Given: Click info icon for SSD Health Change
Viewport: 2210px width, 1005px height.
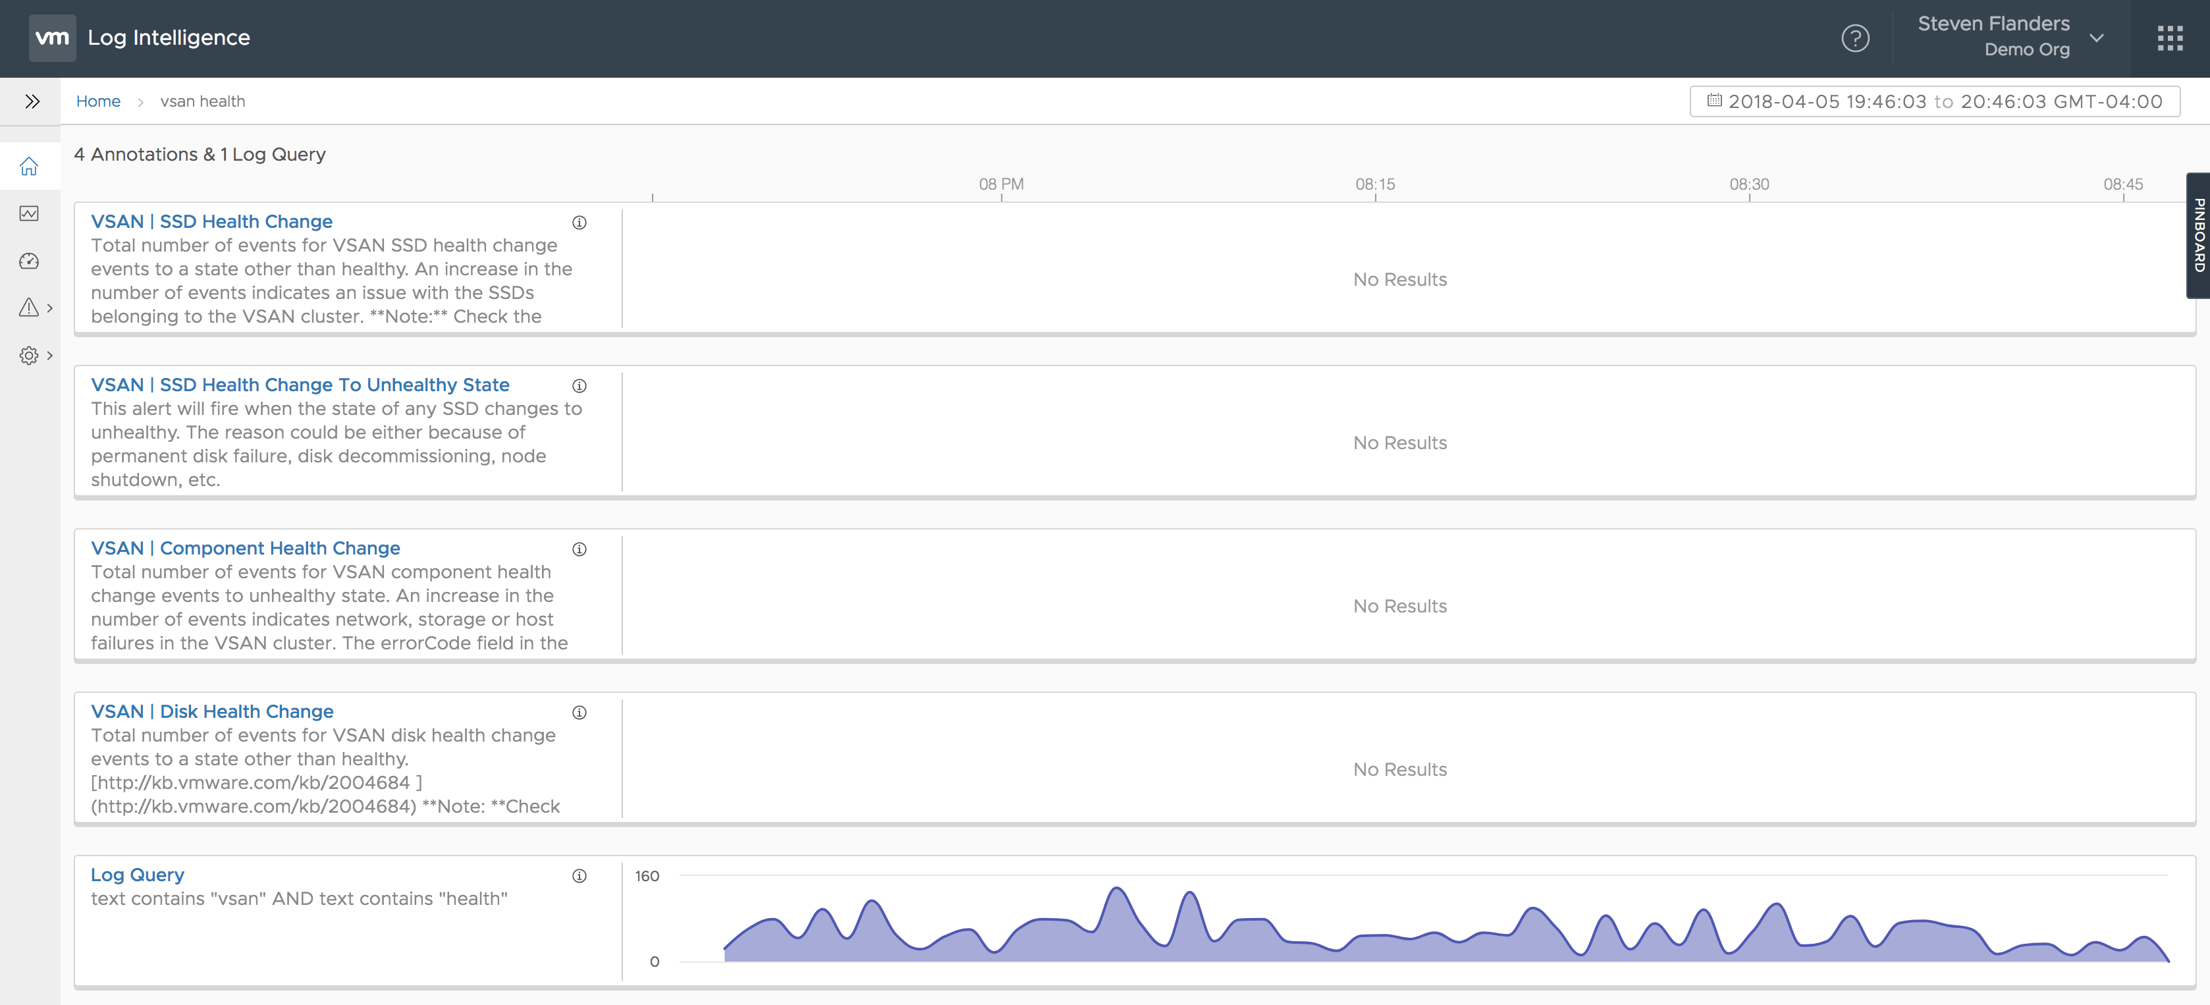Looking at the screenshot, I should point(579,223).
